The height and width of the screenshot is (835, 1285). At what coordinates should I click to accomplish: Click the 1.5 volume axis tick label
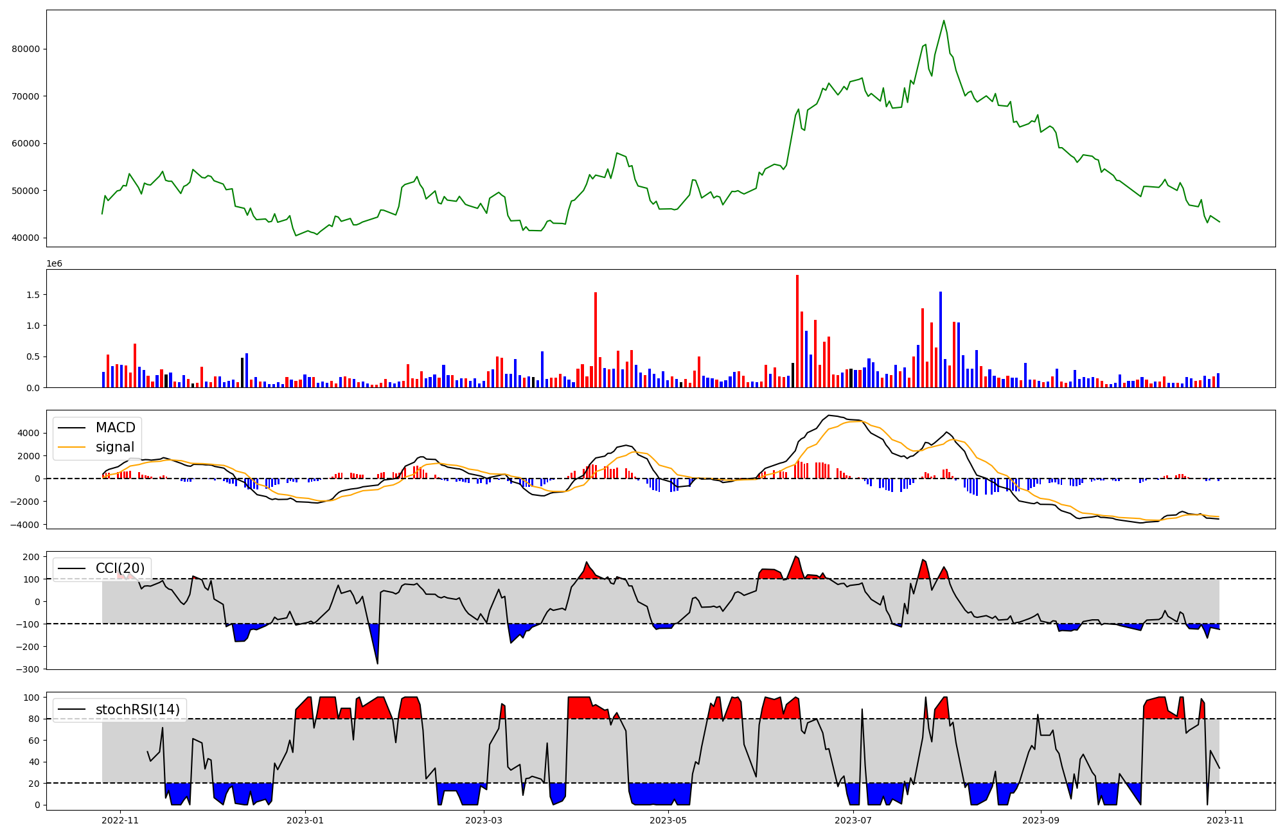click(x=32, y=295)
